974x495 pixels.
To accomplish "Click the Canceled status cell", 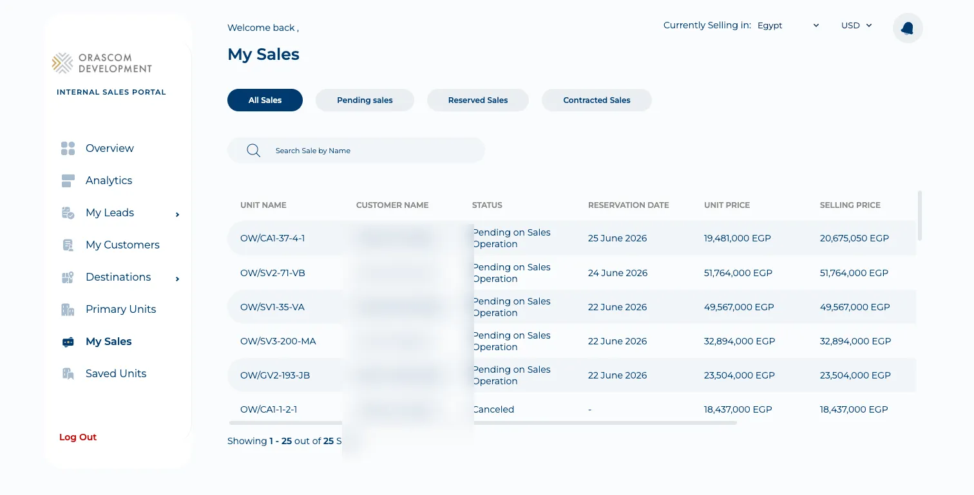I will (x=493, y=410).
